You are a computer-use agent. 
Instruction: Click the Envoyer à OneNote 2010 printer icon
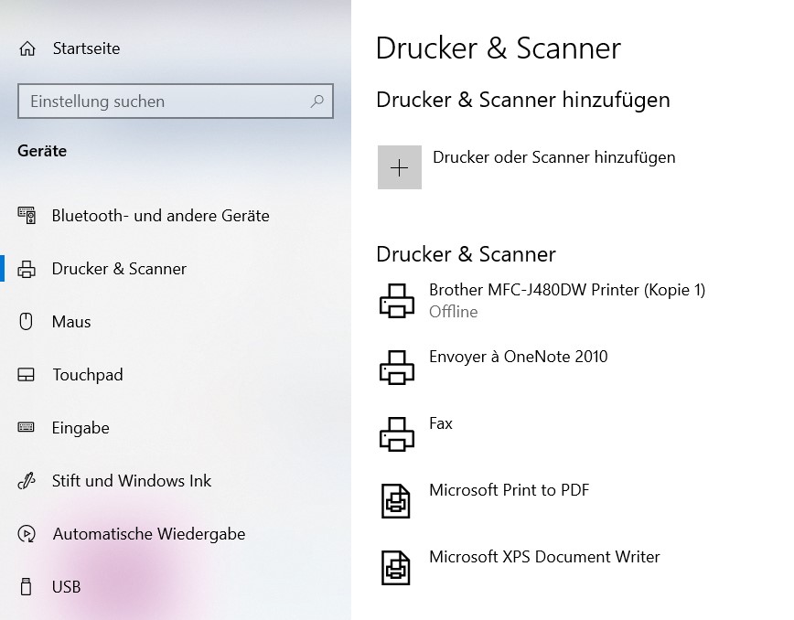coord(396,367)
